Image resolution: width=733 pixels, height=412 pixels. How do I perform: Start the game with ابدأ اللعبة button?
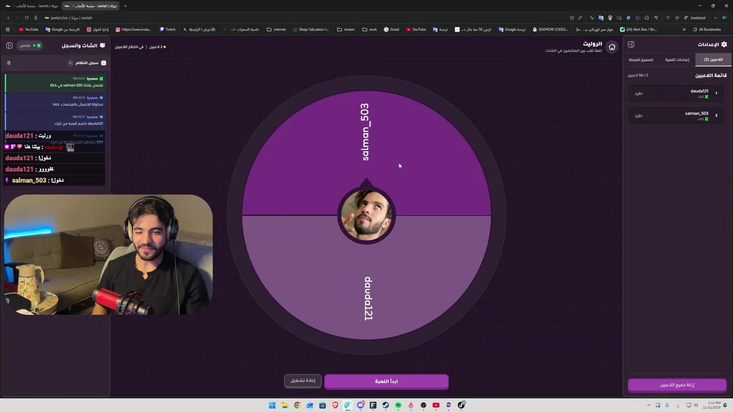click(x=387, y=381)
